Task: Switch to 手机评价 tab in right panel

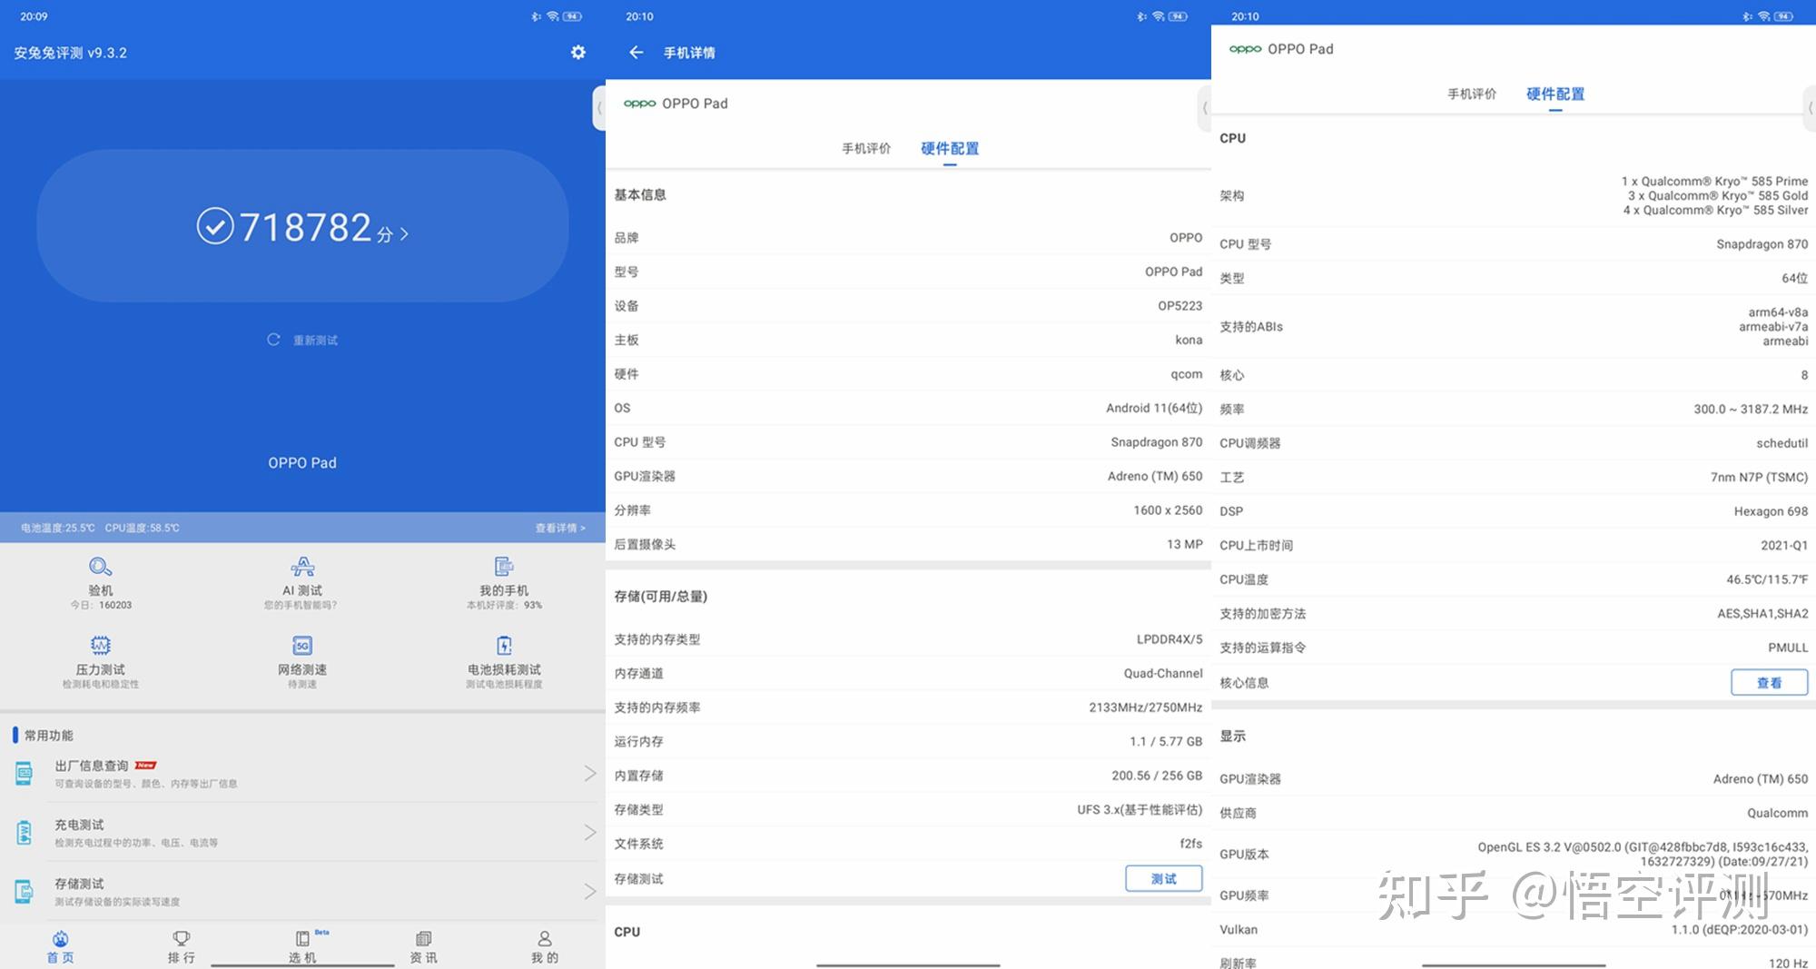Action: (x=1472, y=94)
